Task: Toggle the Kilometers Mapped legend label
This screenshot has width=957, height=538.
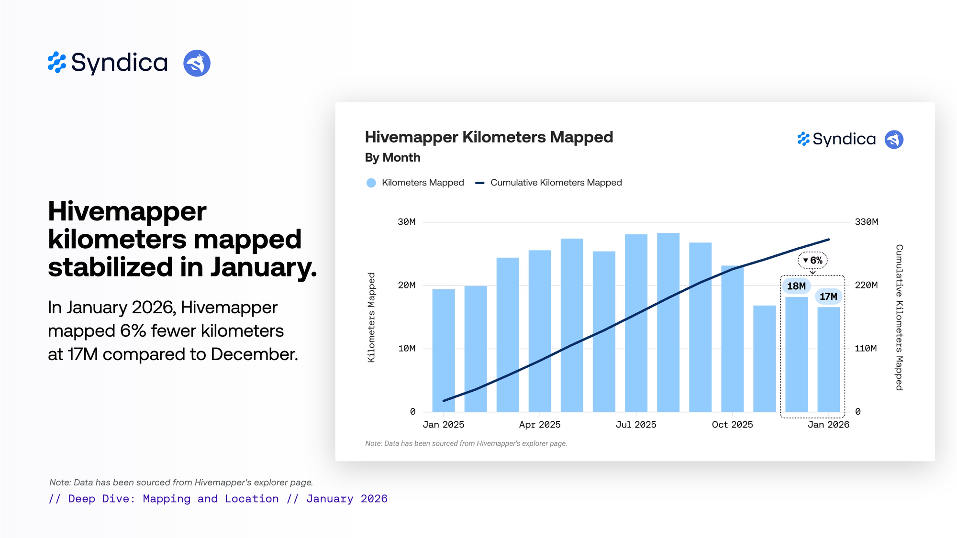Action: coord(423,183)
